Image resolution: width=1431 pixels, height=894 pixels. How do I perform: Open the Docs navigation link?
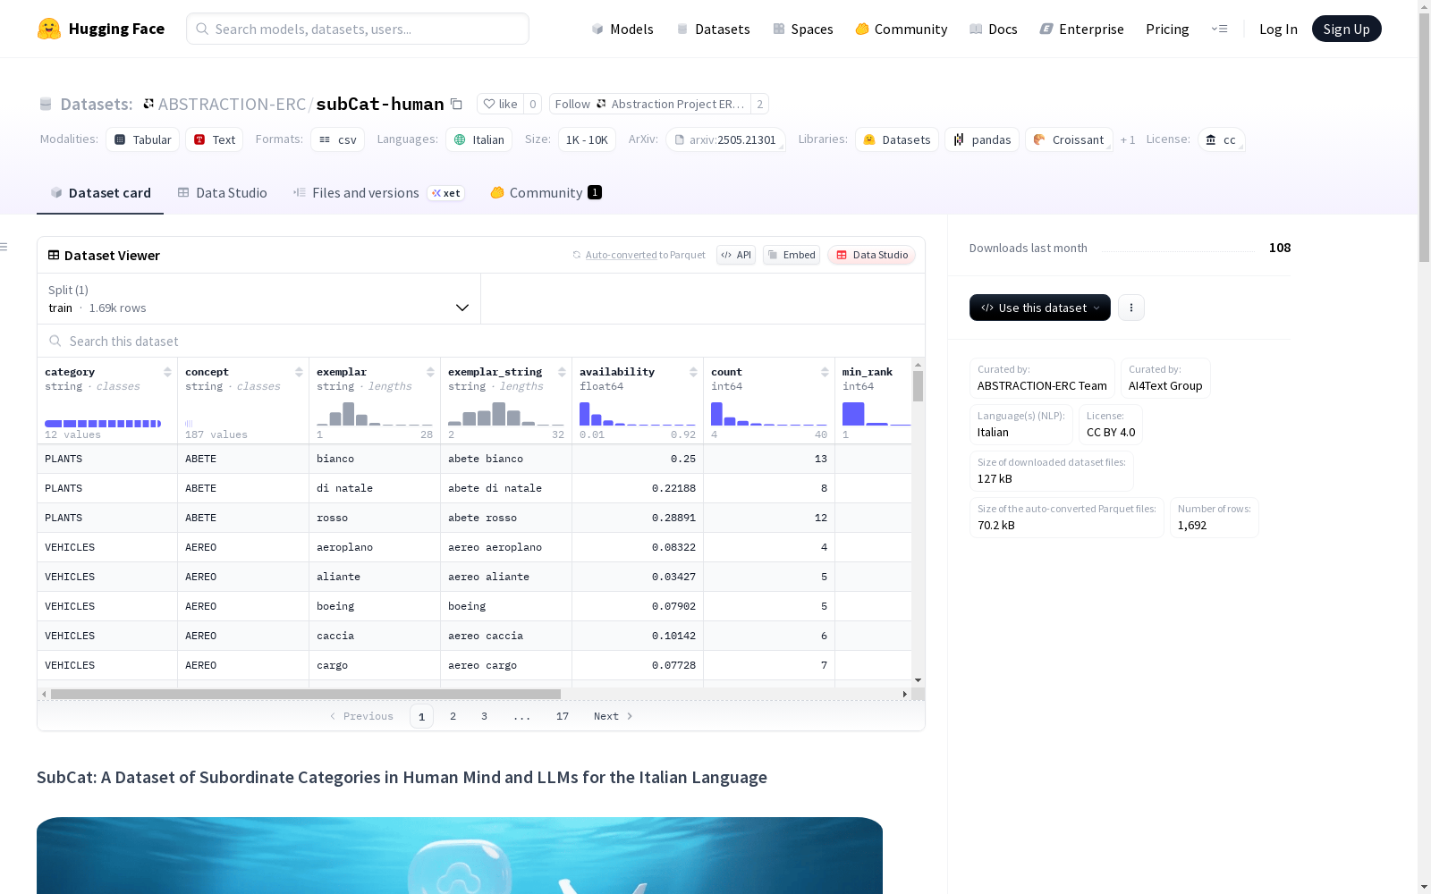tap(993, 29)
